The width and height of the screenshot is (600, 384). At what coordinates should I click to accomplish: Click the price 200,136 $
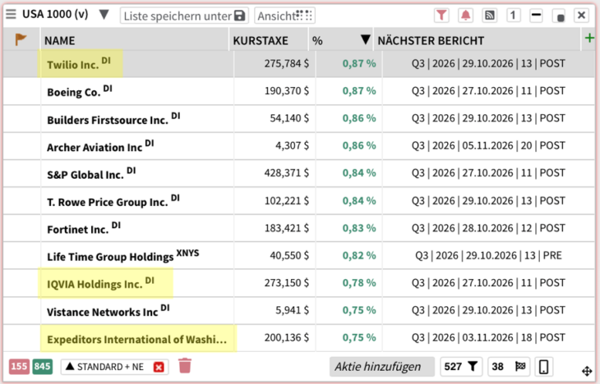click(x=287, y=337)
